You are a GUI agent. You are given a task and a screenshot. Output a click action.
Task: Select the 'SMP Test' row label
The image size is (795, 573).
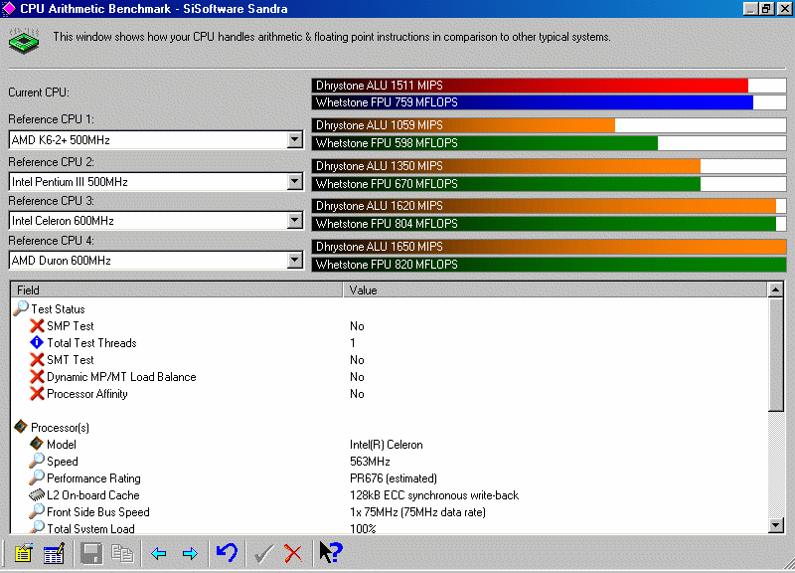70,326
